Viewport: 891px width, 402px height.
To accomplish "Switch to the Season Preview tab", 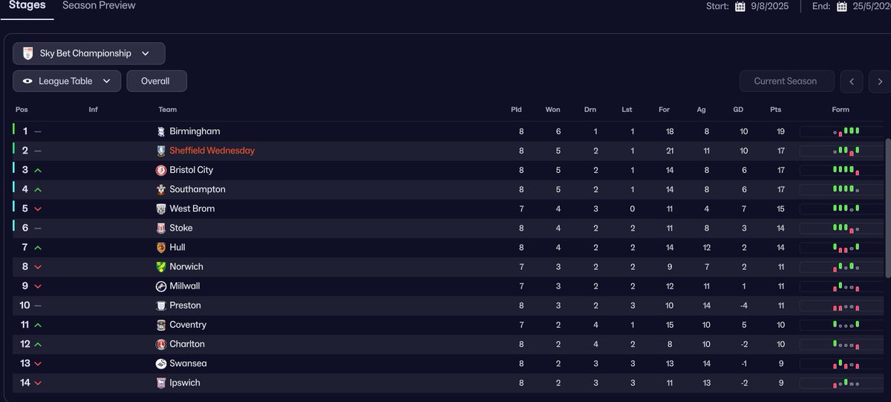I will (x=99, y=5).
